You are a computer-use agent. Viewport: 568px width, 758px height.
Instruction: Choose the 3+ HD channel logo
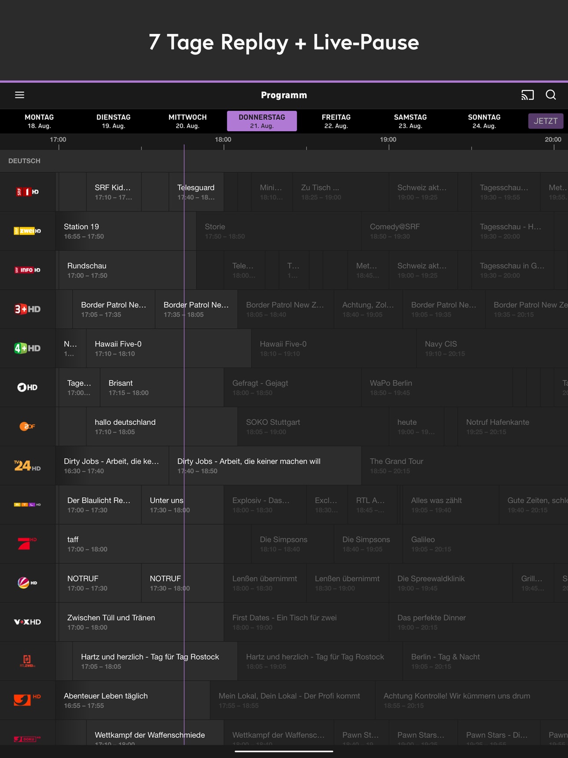[27, 309]
